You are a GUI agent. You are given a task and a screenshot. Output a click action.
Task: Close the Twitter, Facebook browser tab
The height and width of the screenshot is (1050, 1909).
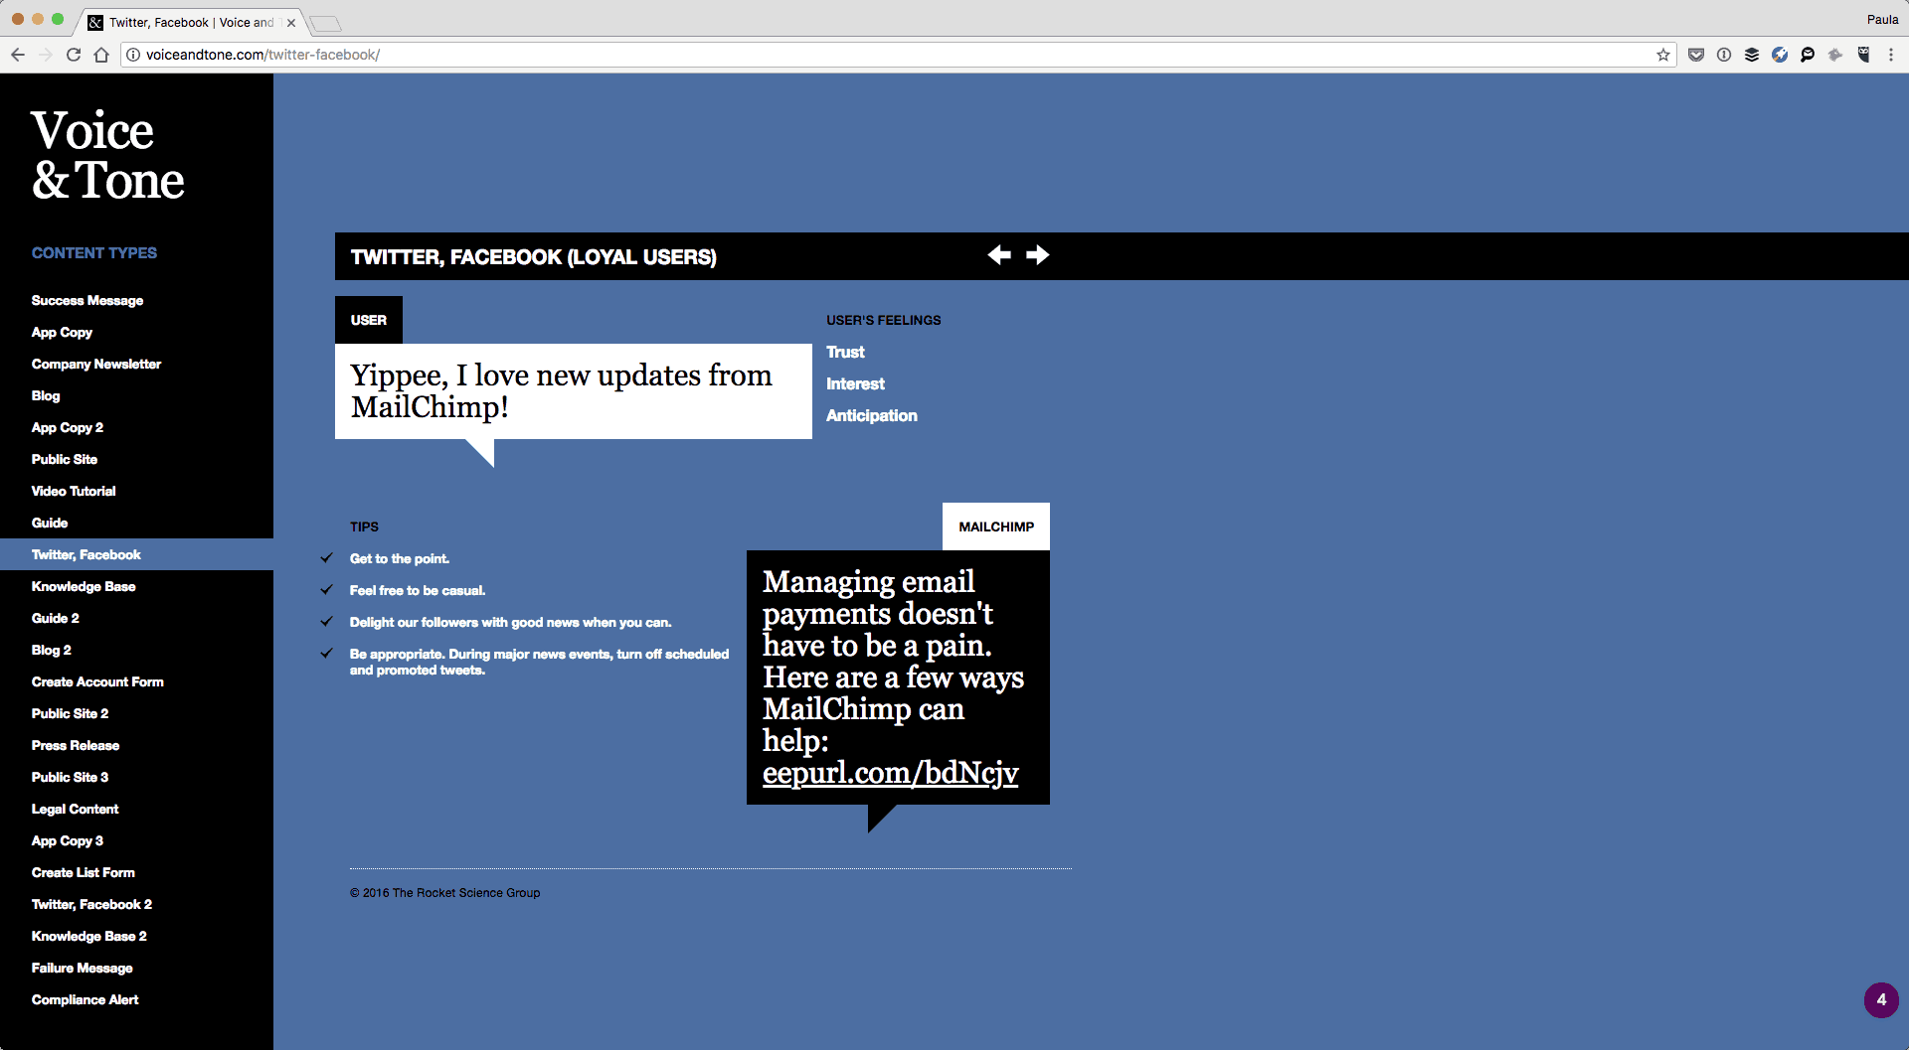tap(291, 23)
